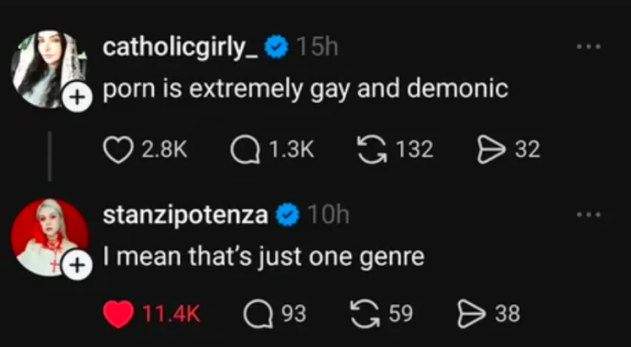Viewport: 631px width, 347px height.
Task: Click the 10h timestamp on the reply
Action: pos(328,215)
